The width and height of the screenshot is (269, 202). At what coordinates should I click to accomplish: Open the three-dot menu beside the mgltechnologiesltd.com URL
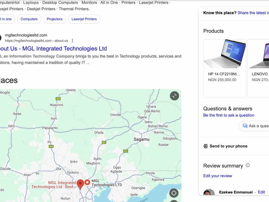72,41
